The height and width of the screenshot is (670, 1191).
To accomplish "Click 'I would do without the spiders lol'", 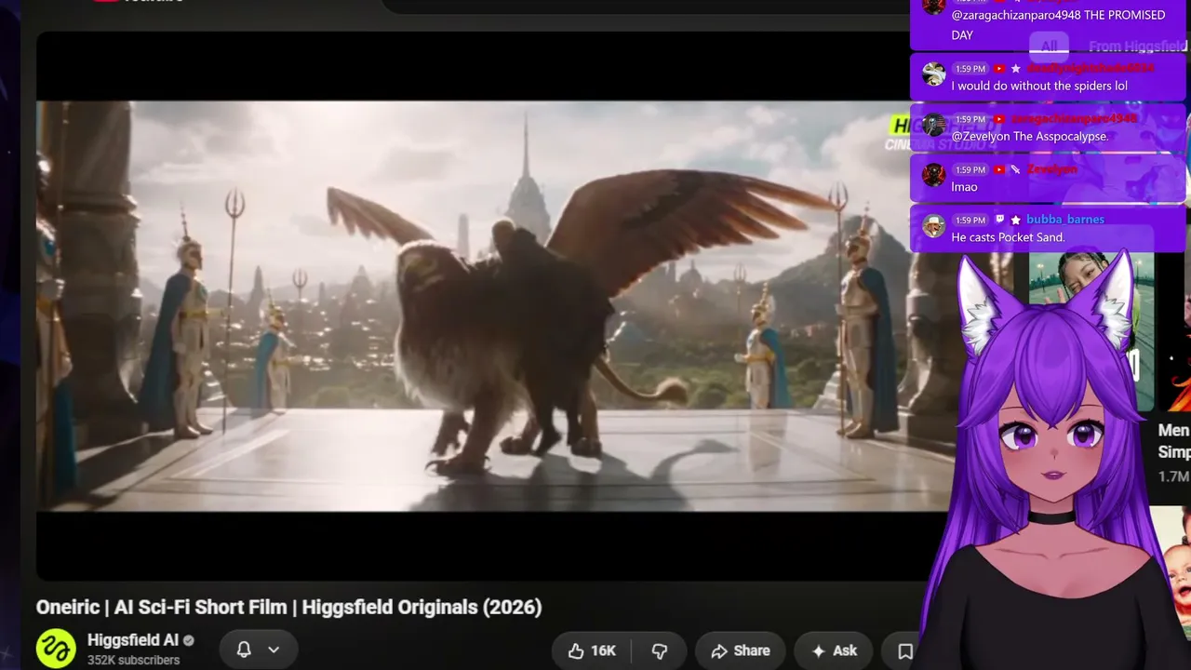I will click(1039, 86).
